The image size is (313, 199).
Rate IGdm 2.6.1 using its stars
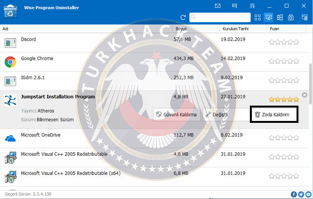pos(284,80)
